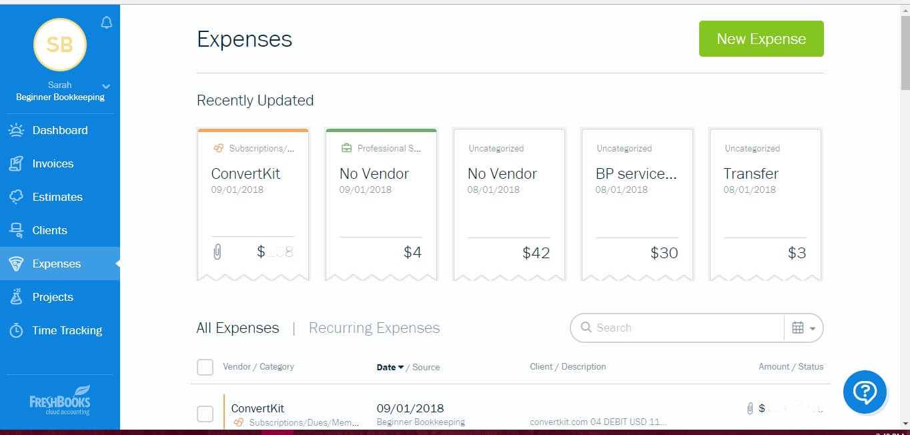Expand the Sarah account dropdown chevron
The height and width of the screenshot is (435, 910).
(106, 86)
